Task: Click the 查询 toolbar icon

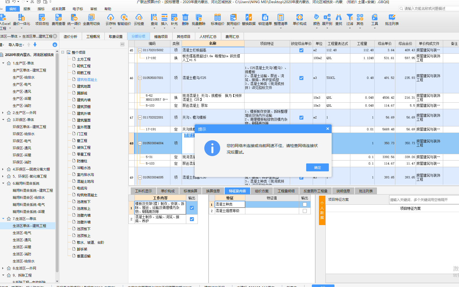Action: click(x=154, y=20)
